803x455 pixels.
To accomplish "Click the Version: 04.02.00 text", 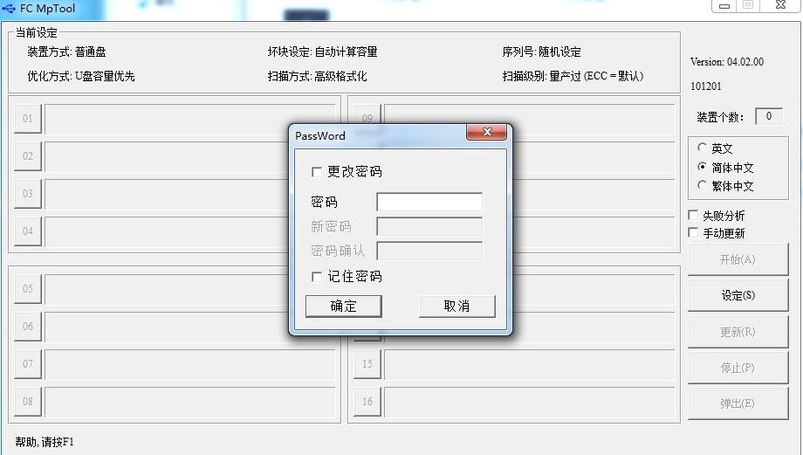I will pyautogui.click(x=727, y=62).
